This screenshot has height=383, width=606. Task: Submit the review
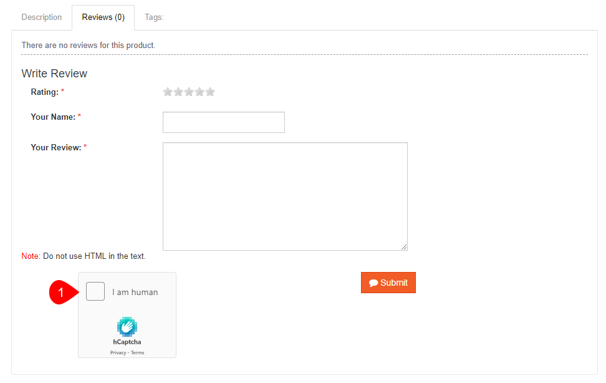pyautogui.click(x=388, y=283)
